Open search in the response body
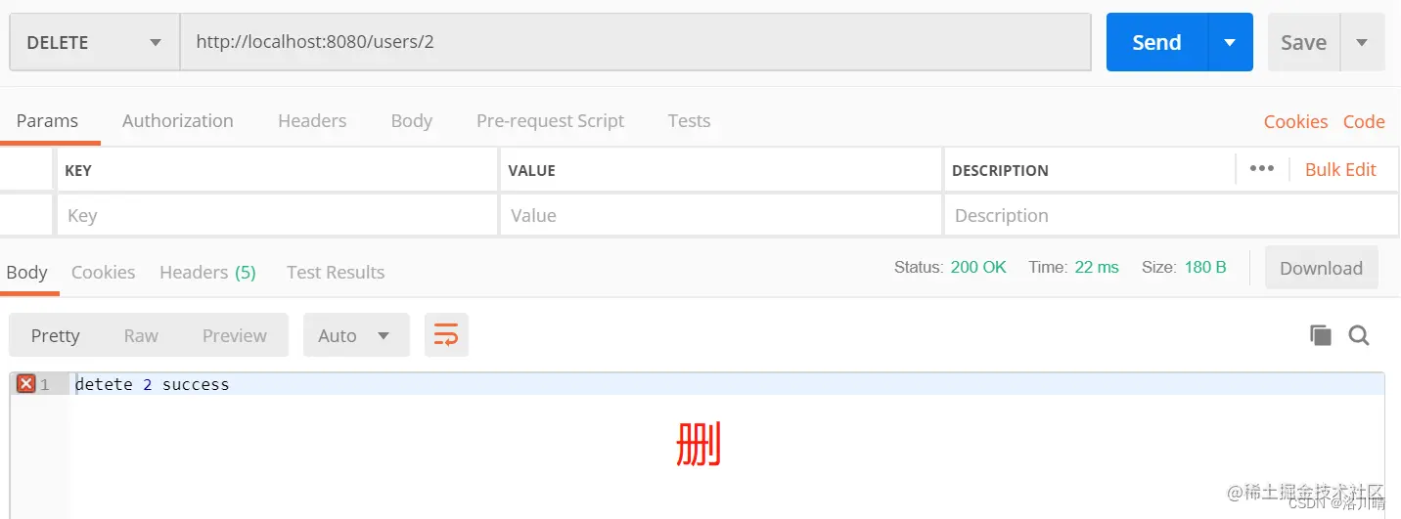This screenshot has height=519, width=1401. [1359, 335]
